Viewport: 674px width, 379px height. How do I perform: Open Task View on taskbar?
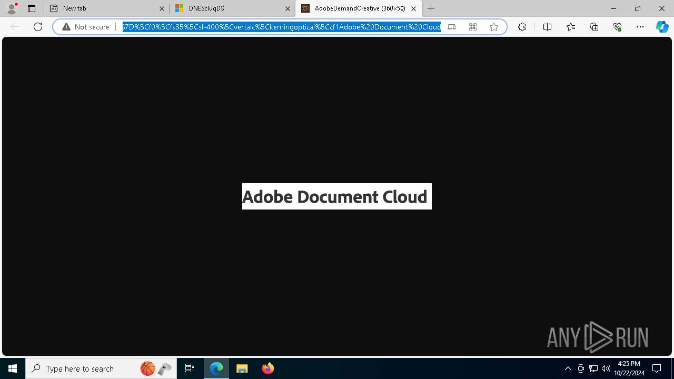point(190,368)
